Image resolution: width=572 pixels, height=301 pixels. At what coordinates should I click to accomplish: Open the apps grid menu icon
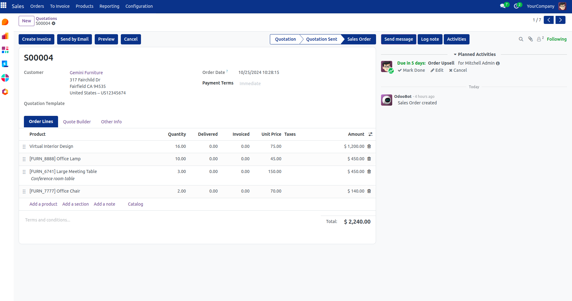coord(4,6)
